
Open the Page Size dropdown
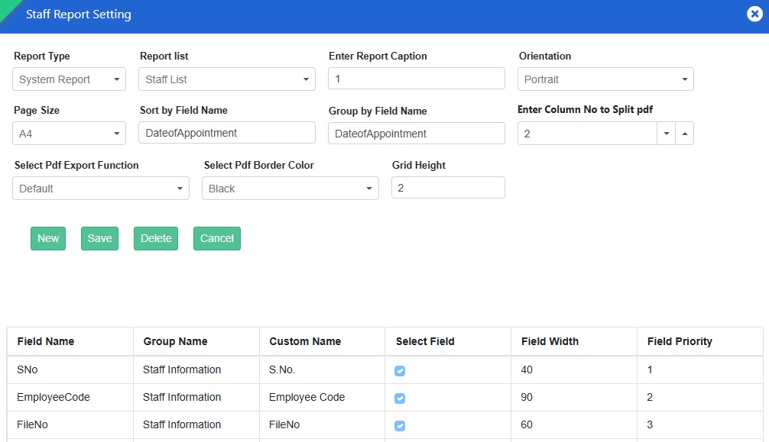[70, 134]
